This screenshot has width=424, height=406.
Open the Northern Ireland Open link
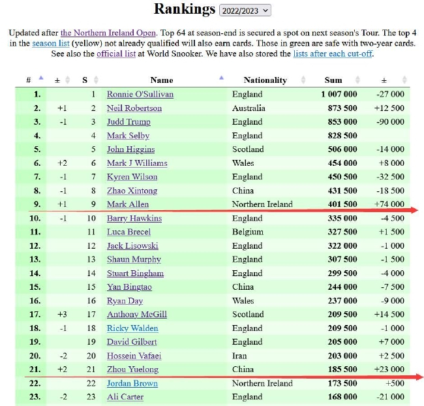pos(108,33)
